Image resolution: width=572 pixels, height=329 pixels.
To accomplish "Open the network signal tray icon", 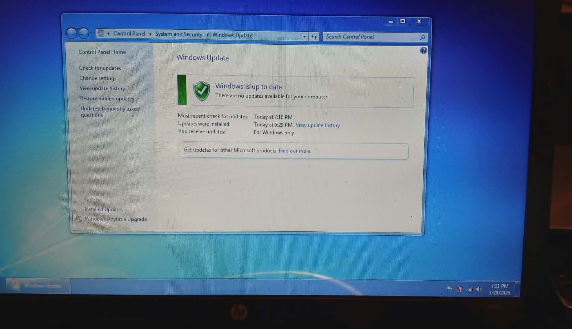I will (x=469, y=289).
